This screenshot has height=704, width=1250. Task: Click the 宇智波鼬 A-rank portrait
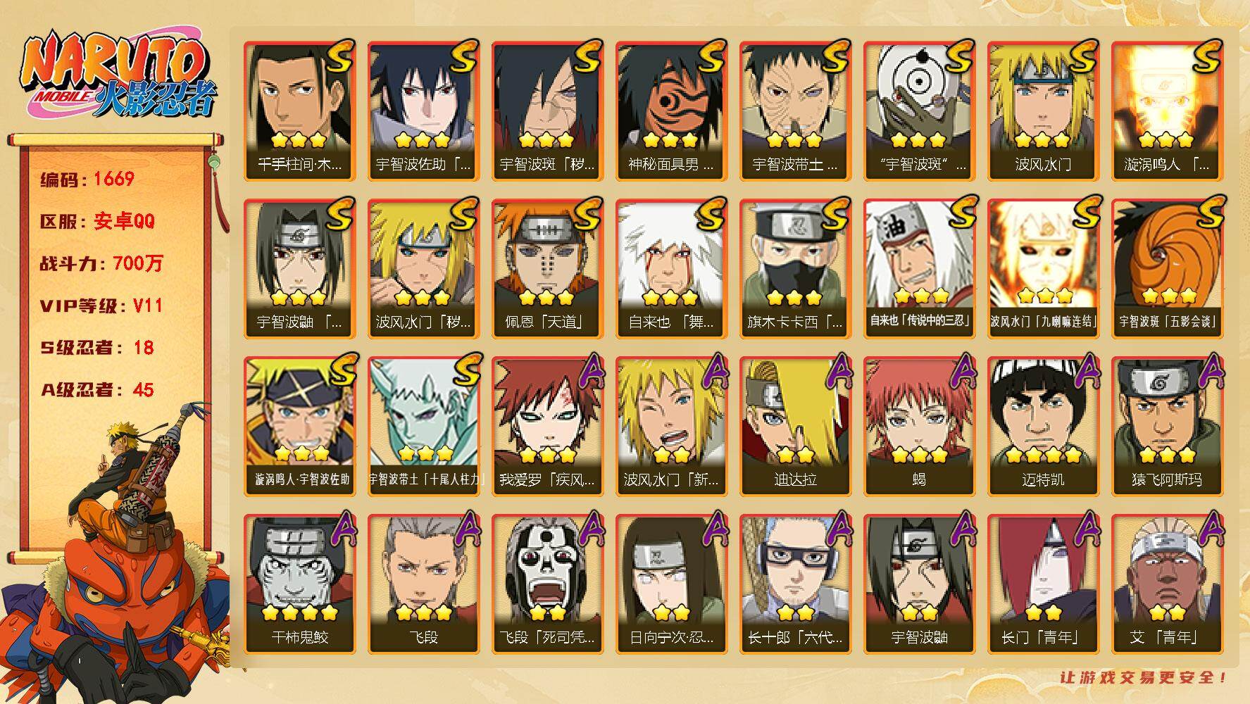[x=918, y=584]
